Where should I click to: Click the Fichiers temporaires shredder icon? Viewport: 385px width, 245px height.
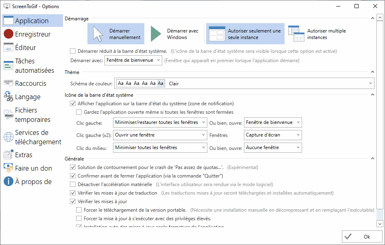pyautogui.click(x=9, y=115)
